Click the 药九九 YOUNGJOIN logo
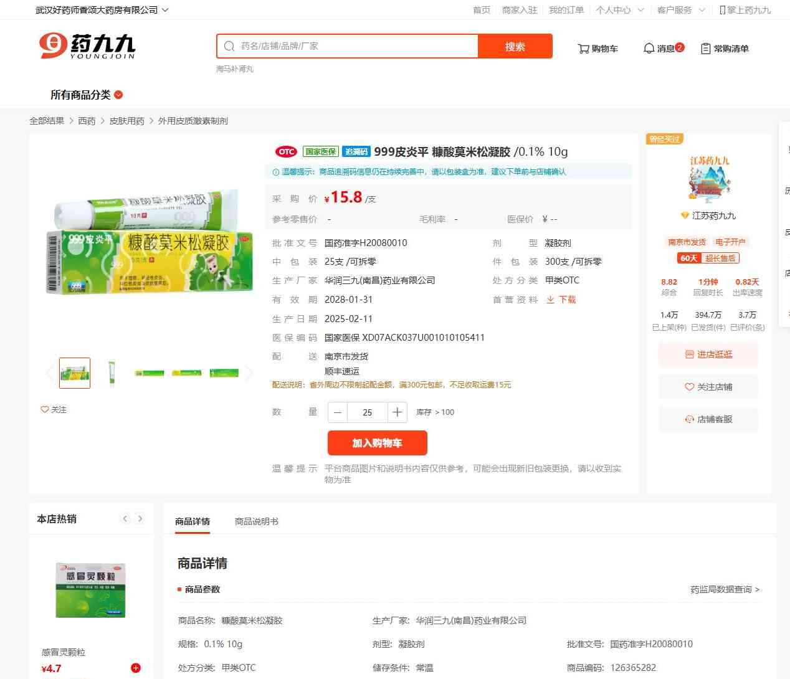The height and width of the screenshot is (679, 790). click(87, 46)
